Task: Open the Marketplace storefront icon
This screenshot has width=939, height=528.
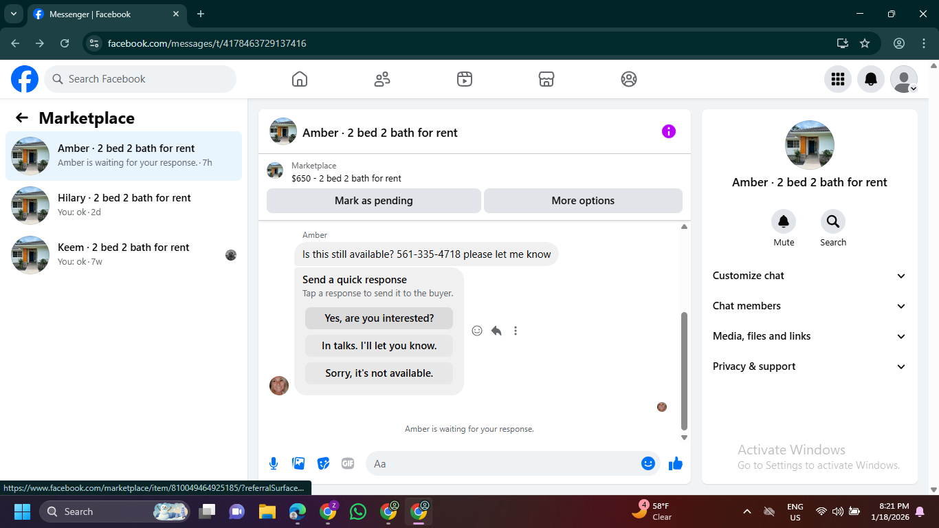Action: [546, 79]
